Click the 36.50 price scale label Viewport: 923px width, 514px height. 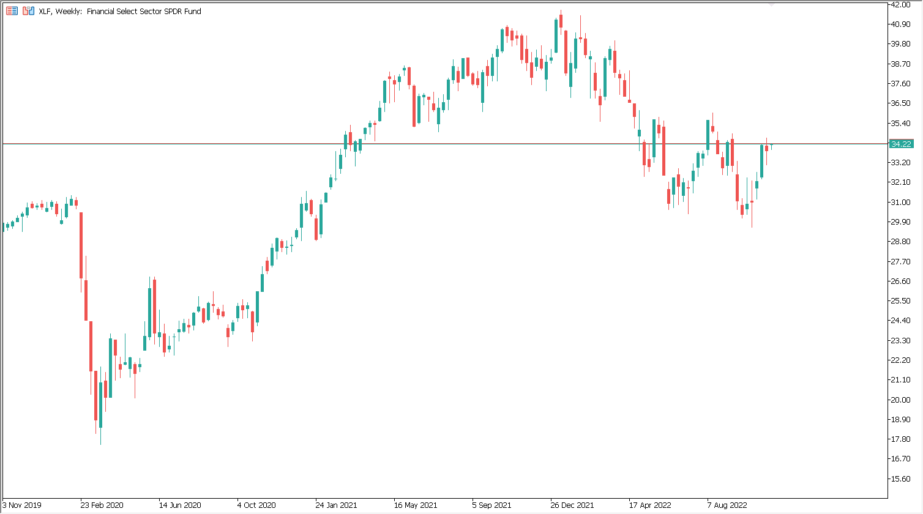(x=901, y=103)
